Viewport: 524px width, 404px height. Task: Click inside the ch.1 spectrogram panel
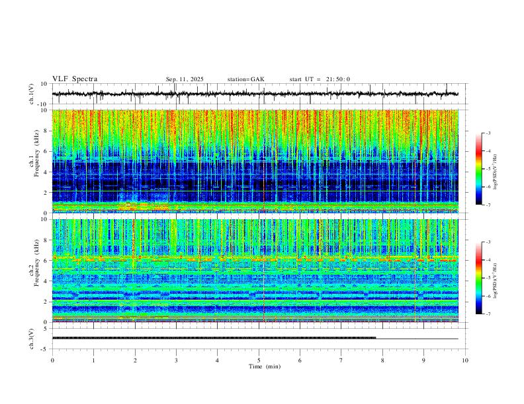[x=255, y=161]
